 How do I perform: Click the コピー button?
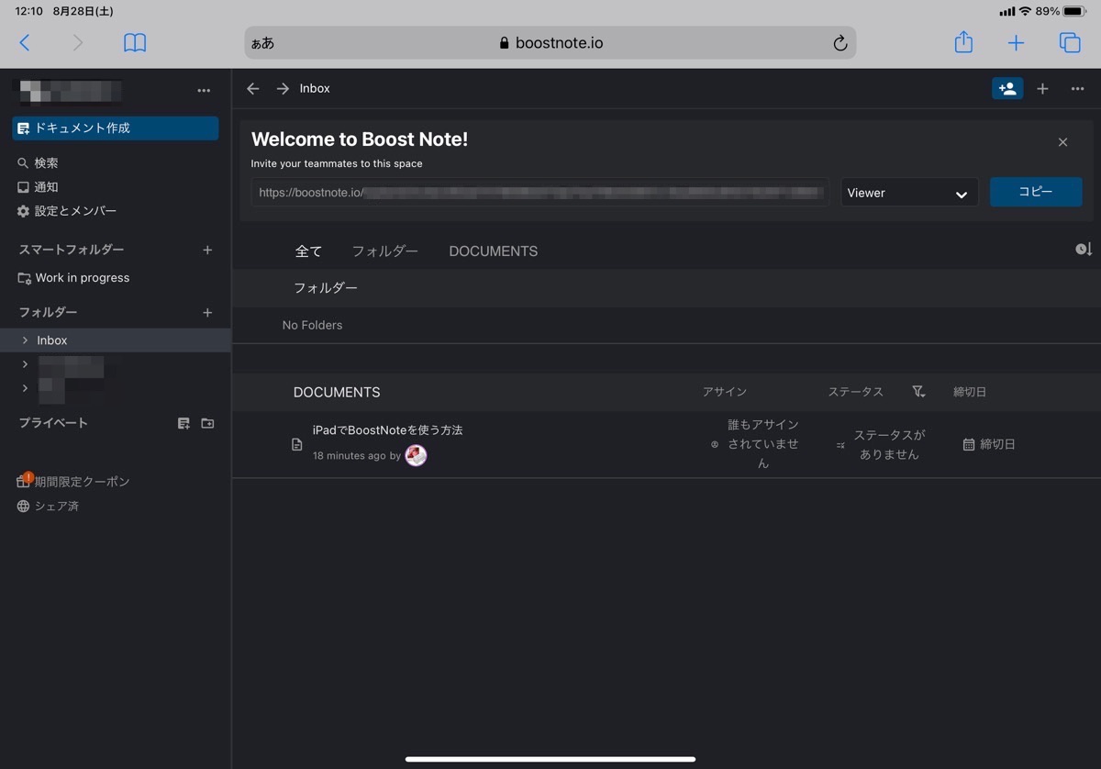(1035, 192)
